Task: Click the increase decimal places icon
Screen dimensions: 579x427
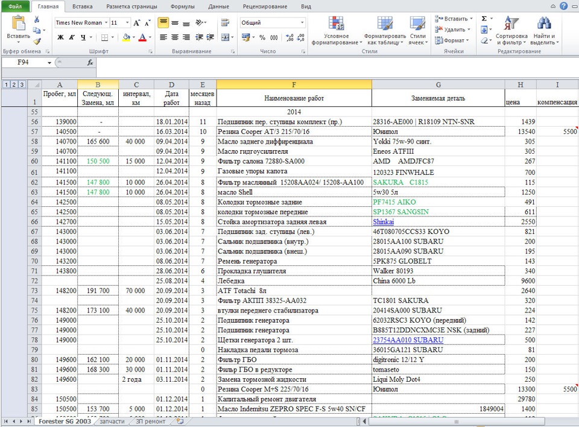Action: [290, 37]
